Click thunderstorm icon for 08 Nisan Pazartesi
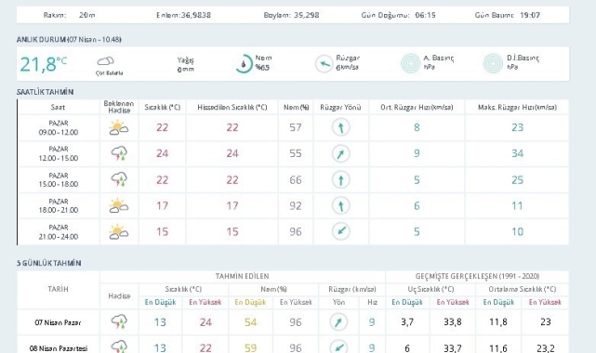Viewport: 596px width, 353px height. (x=119, y=346)
